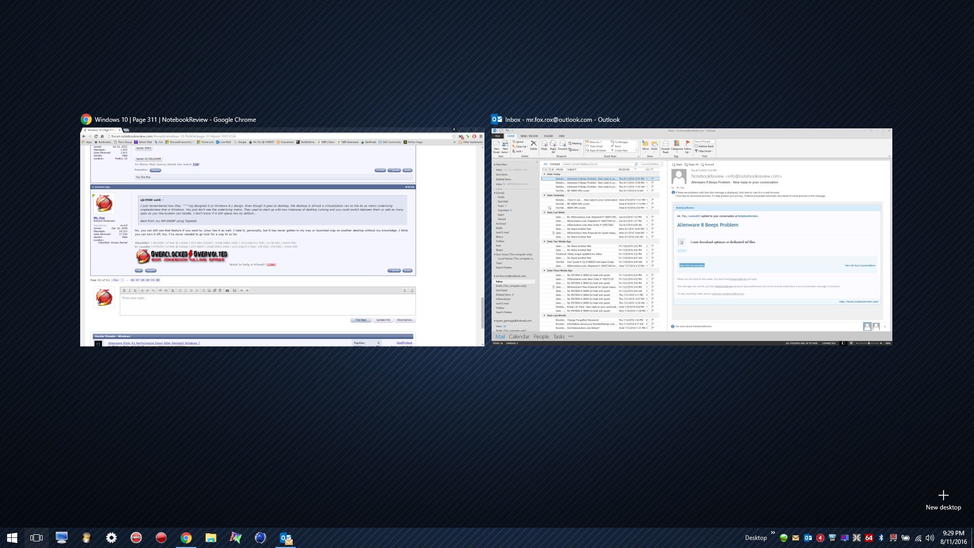Open the volume control tray icon
The width and height of the screenshot is (974, 548).
(x=930, y=538)
